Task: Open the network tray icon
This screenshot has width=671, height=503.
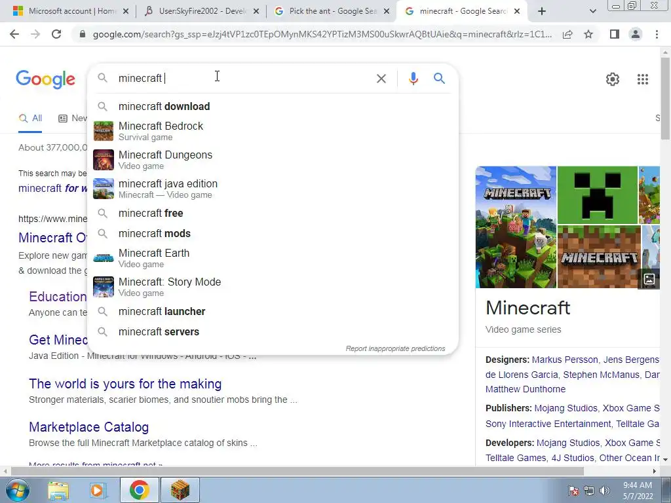Action: [589, 491]
